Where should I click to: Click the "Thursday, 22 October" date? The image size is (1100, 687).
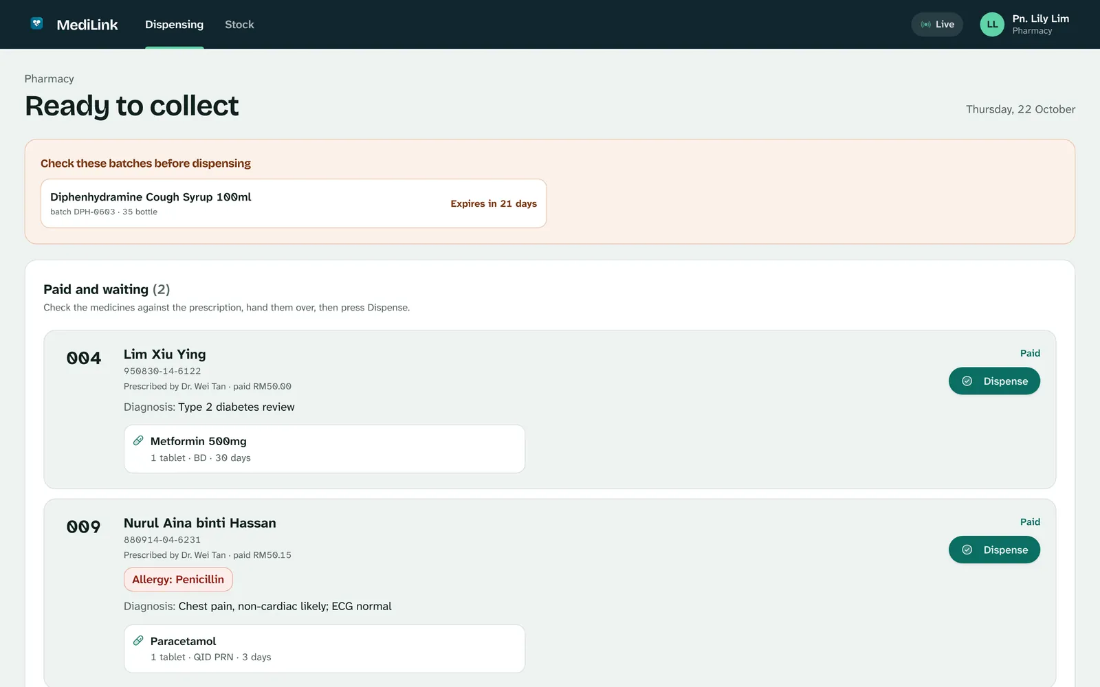[1020, 109]
